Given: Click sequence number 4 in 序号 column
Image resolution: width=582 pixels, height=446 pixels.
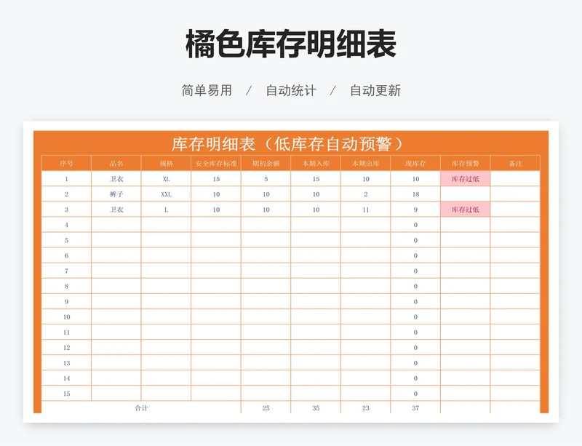Looking at the screenshot, I should point(66,225).
